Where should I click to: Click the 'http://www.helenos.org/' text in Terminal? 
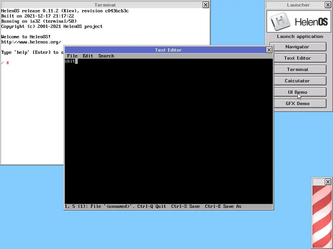click(x=31, y=42)
